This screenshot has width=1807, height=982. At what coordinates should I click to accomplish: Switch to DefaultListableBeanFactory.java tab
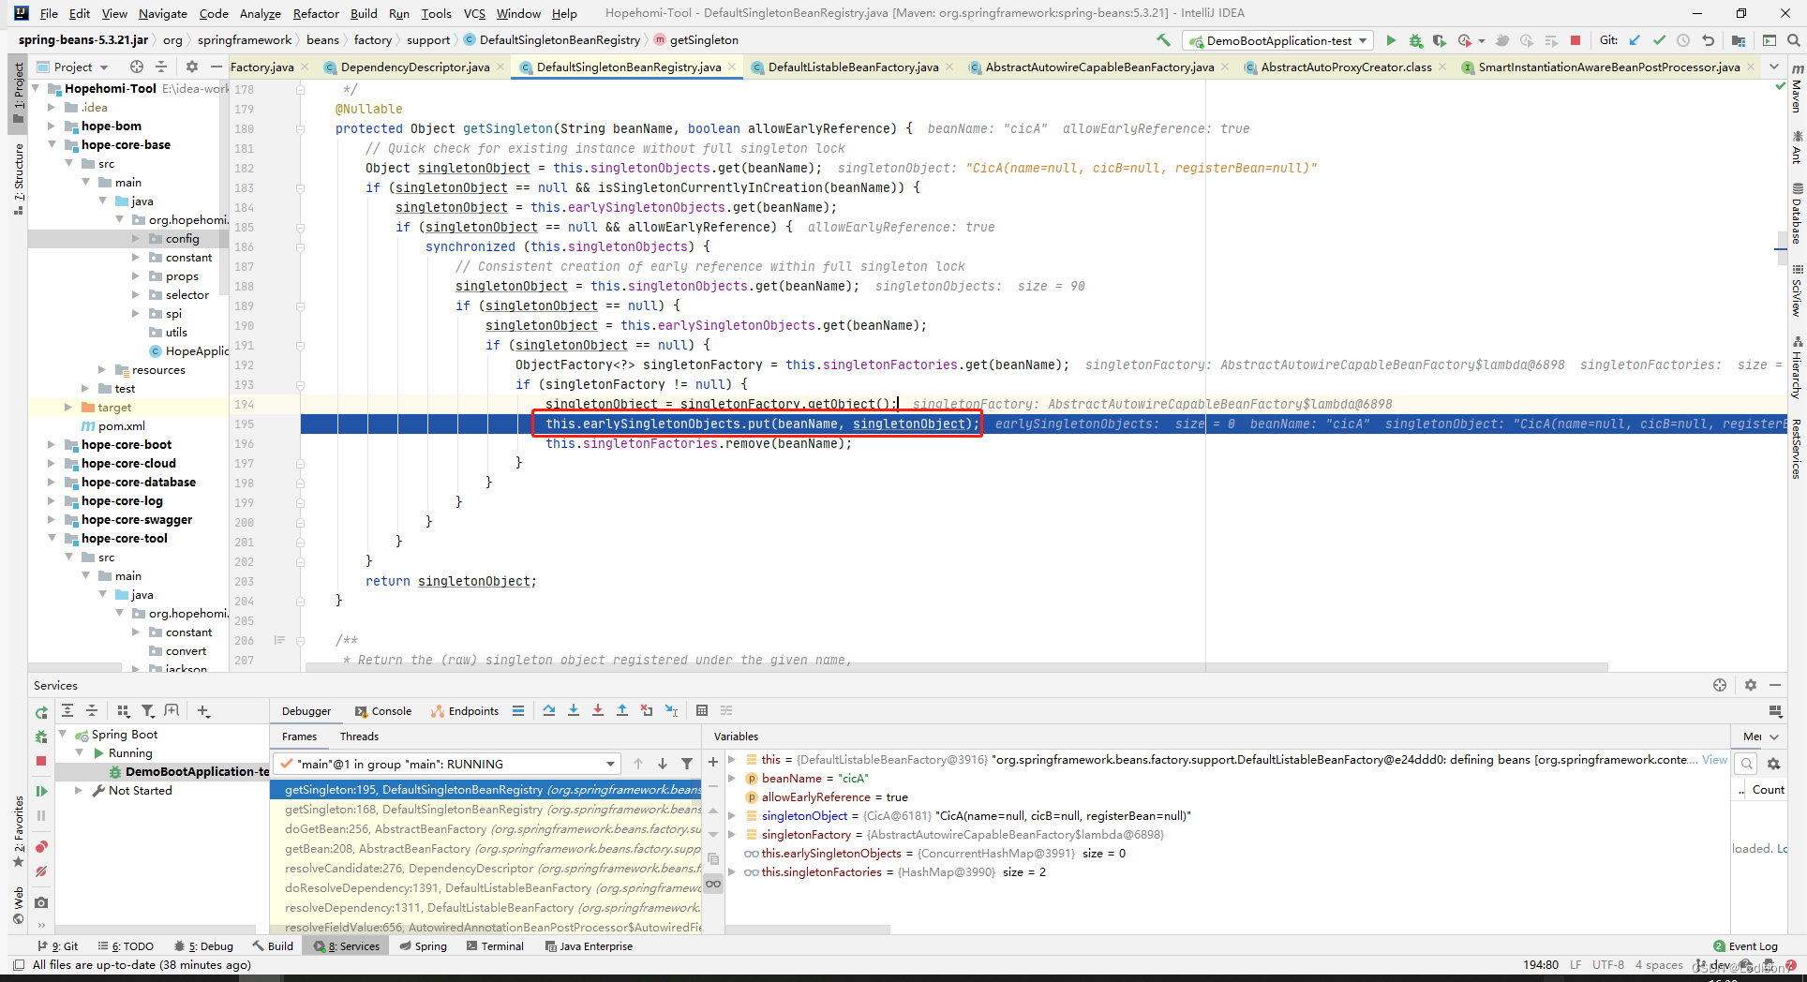pyautogui.click(x=853, y=67)
